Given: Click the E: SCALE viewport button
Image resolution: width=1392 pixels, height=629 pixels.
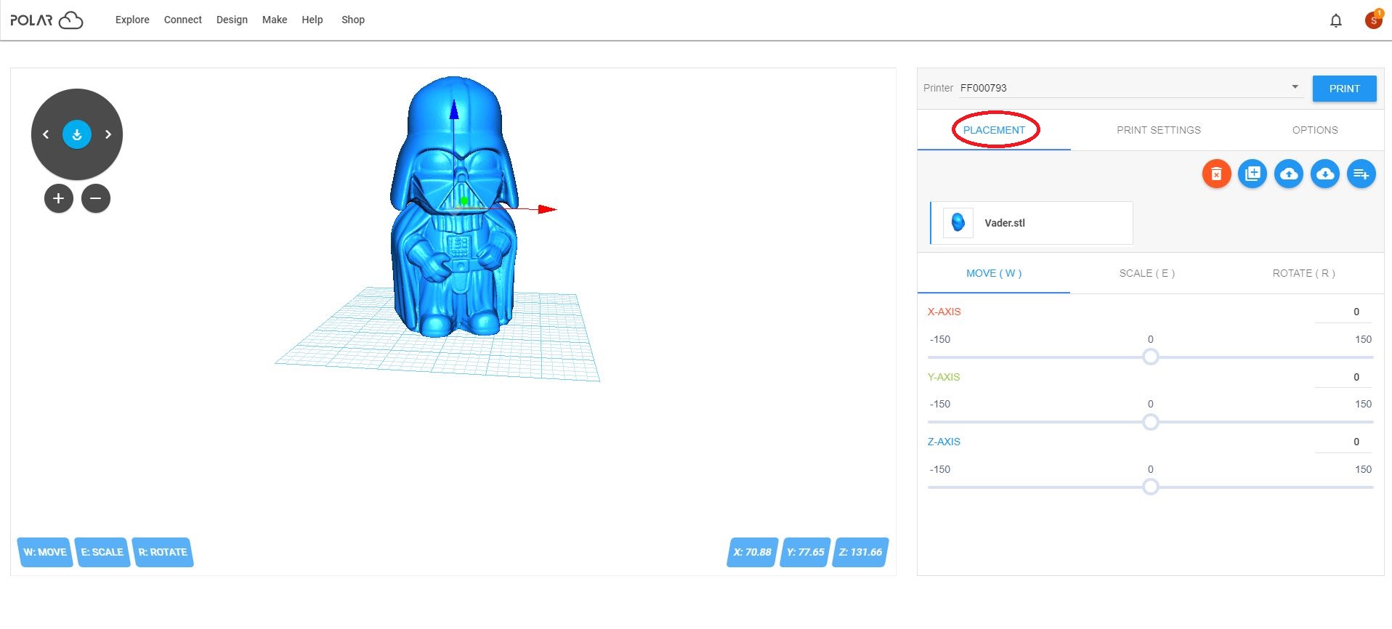Looking at the screenshot, I should click(102, 552).
